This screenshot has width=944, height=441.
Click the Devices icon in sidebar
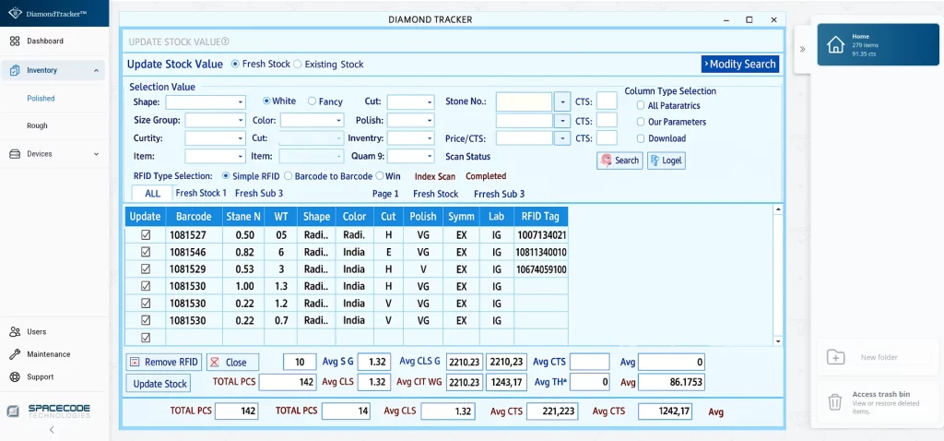pos(14,154)
